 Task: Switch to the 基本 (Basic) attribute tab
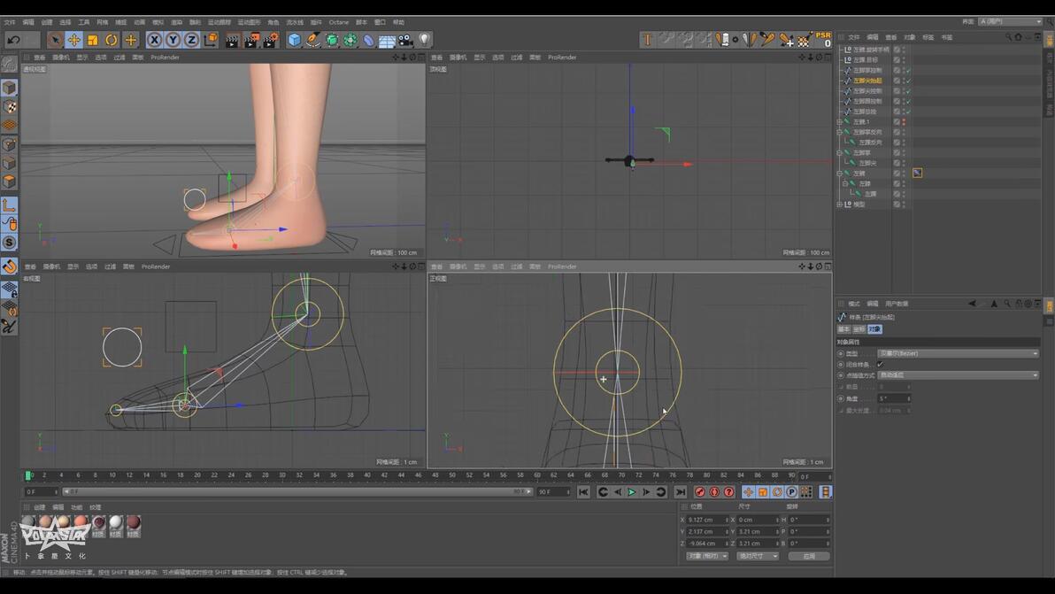(x=843, y=329)
